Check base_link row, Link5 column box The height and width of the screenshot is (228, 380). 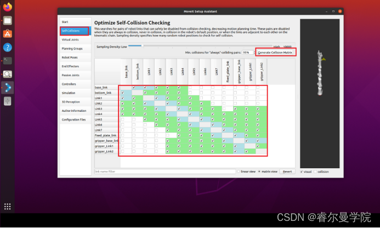point(190,88)
